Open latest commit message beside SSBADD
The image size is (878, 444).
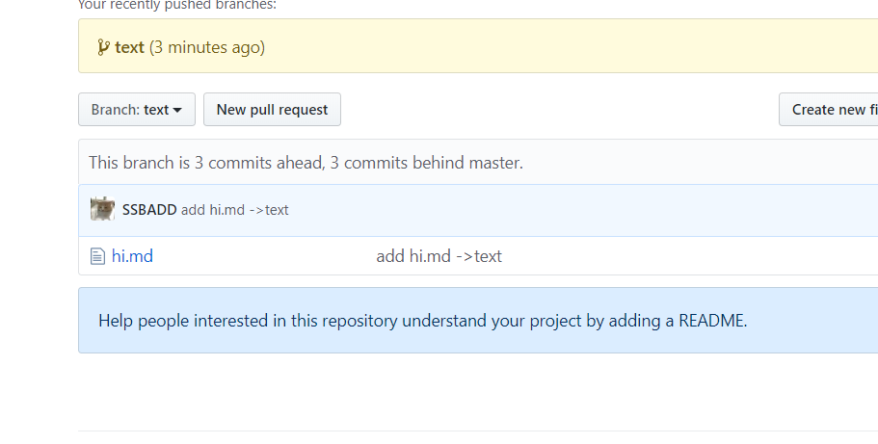point(235,210)
